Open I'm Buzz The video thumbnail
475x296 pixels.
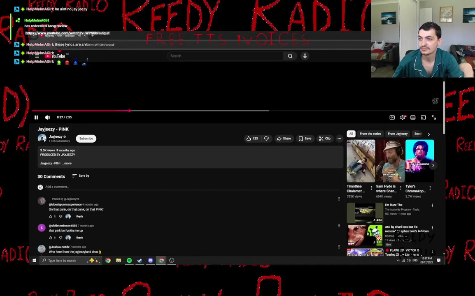point(365,213)
